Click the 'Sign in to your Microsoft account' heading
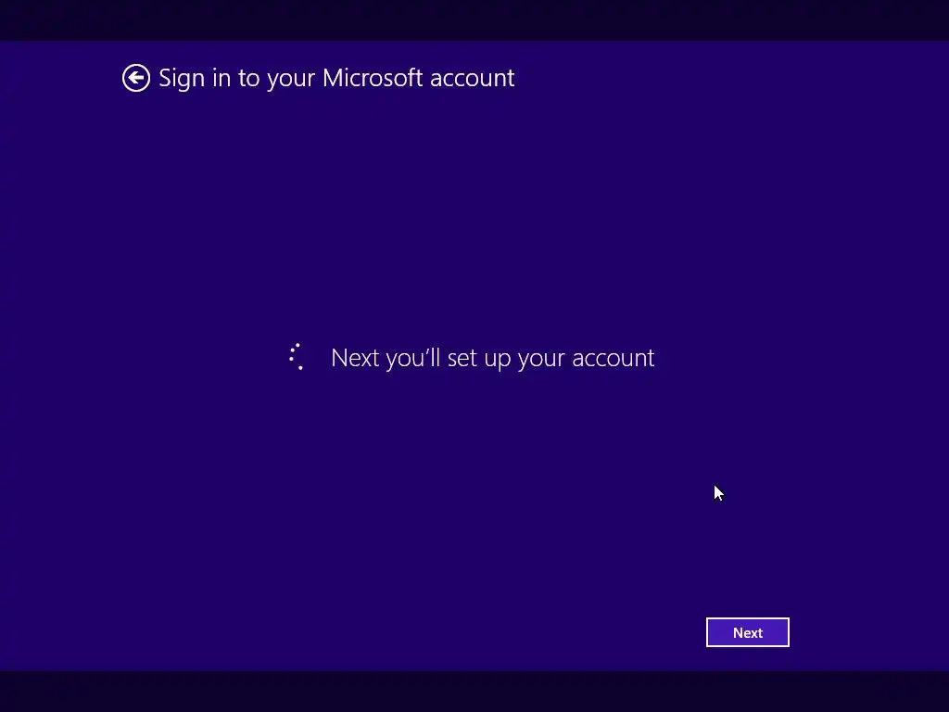 336,78
